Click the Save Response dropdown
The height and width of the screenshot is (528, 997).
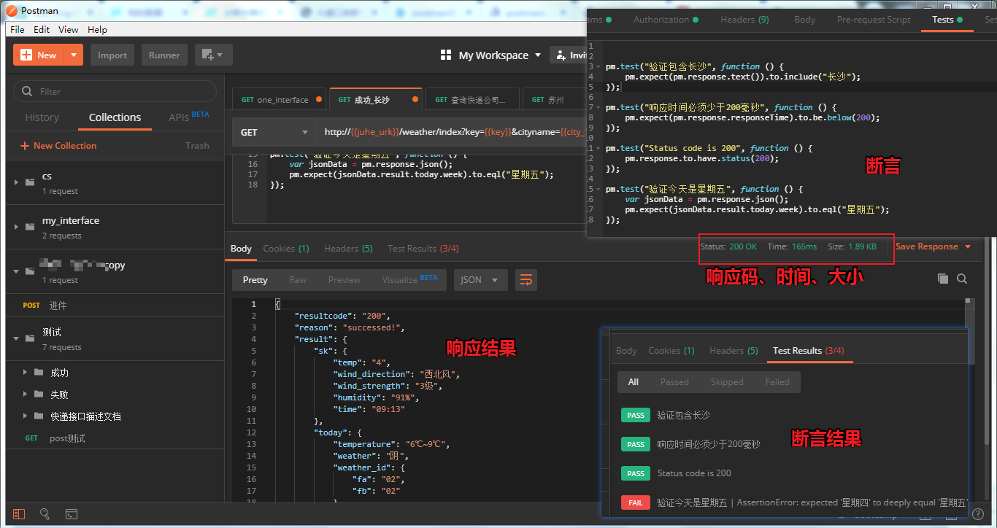click(934, 246)
